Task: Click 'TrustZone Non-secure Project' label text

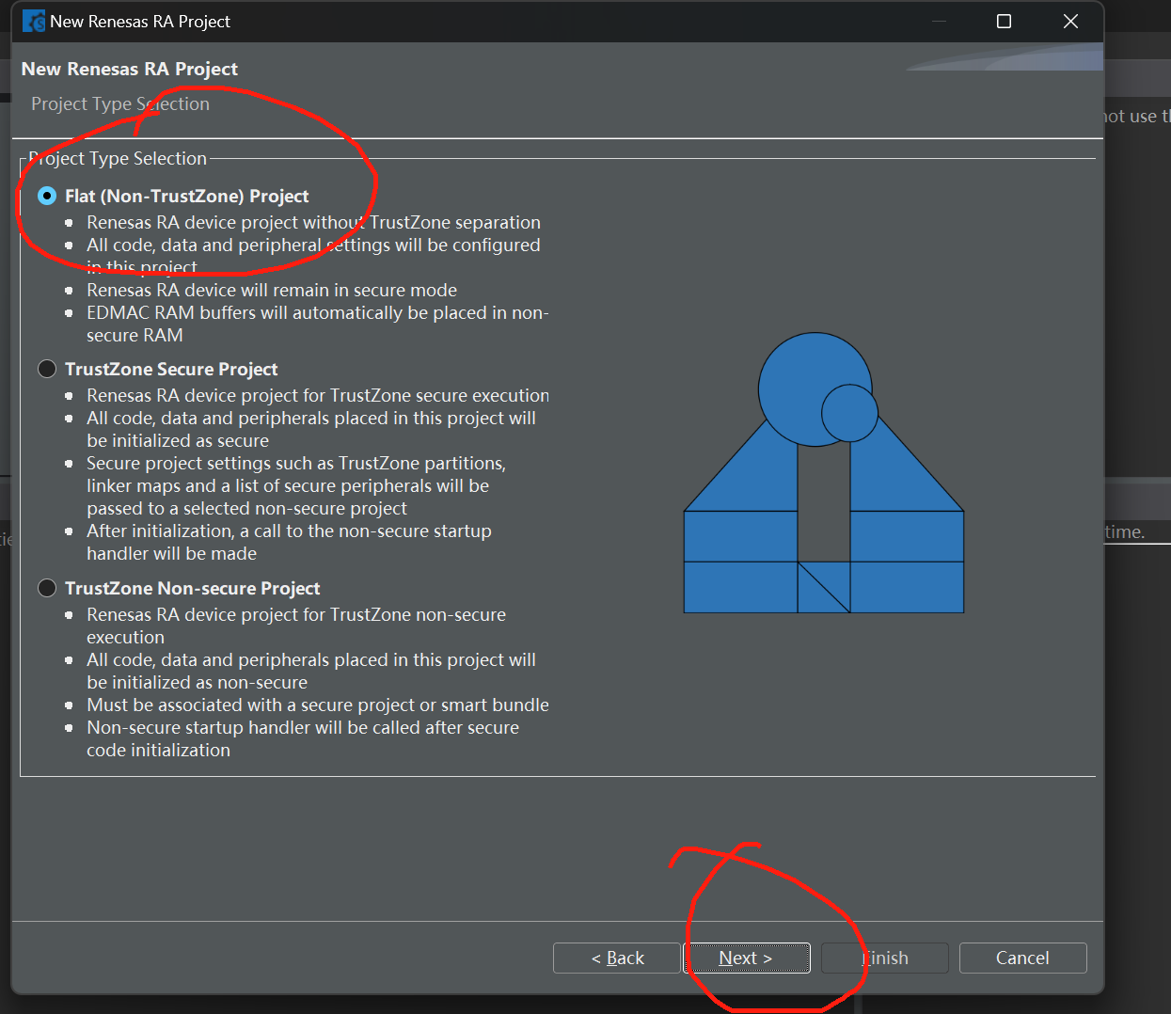Action: coord(193,588)
